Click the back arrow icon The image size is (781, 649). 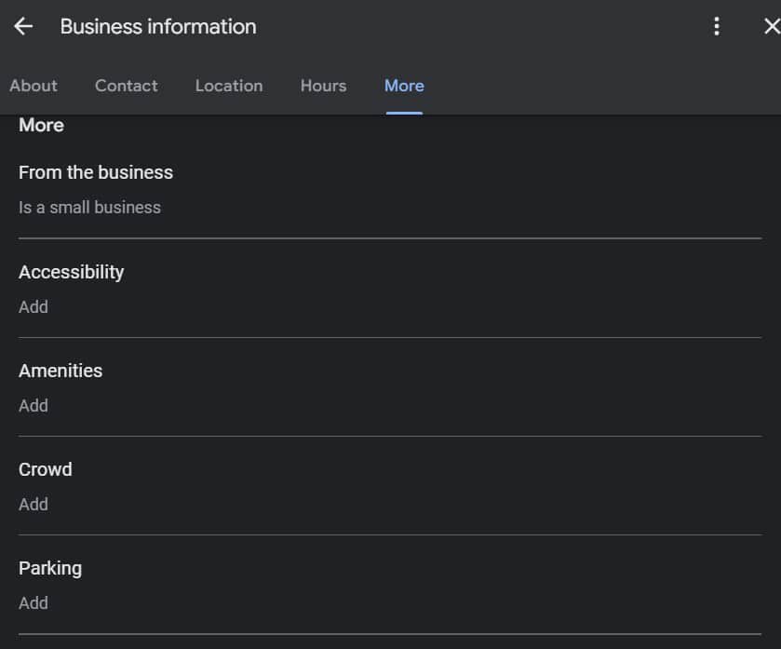click(x=23, y=26)
